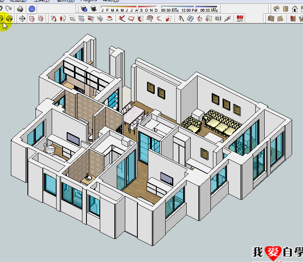Click the red railing plugin icon
The width and height of the screenshot is (303, 262).
pos(91,19)
